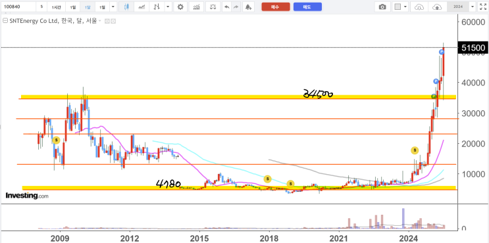Open the compare scales icon
The image size is (489, 243).
tap(213, 7)
